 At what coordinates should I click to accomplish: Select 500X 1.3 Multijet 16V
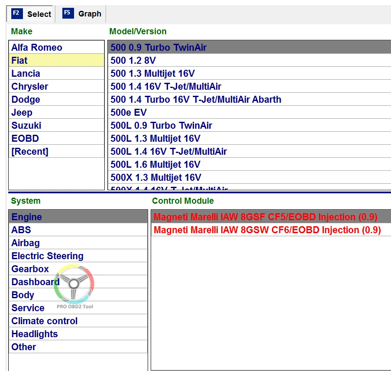pos(249,177)
